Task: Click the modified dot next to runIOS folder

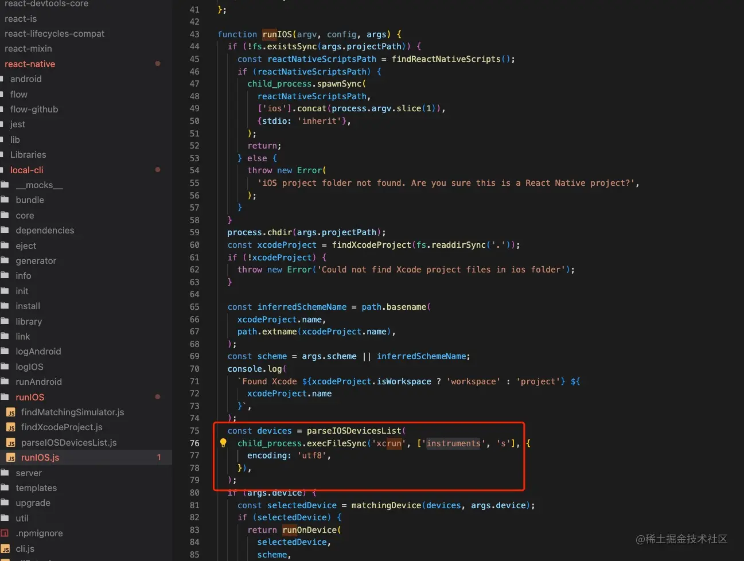Action: pyautogui.click(x=158, y=397)
